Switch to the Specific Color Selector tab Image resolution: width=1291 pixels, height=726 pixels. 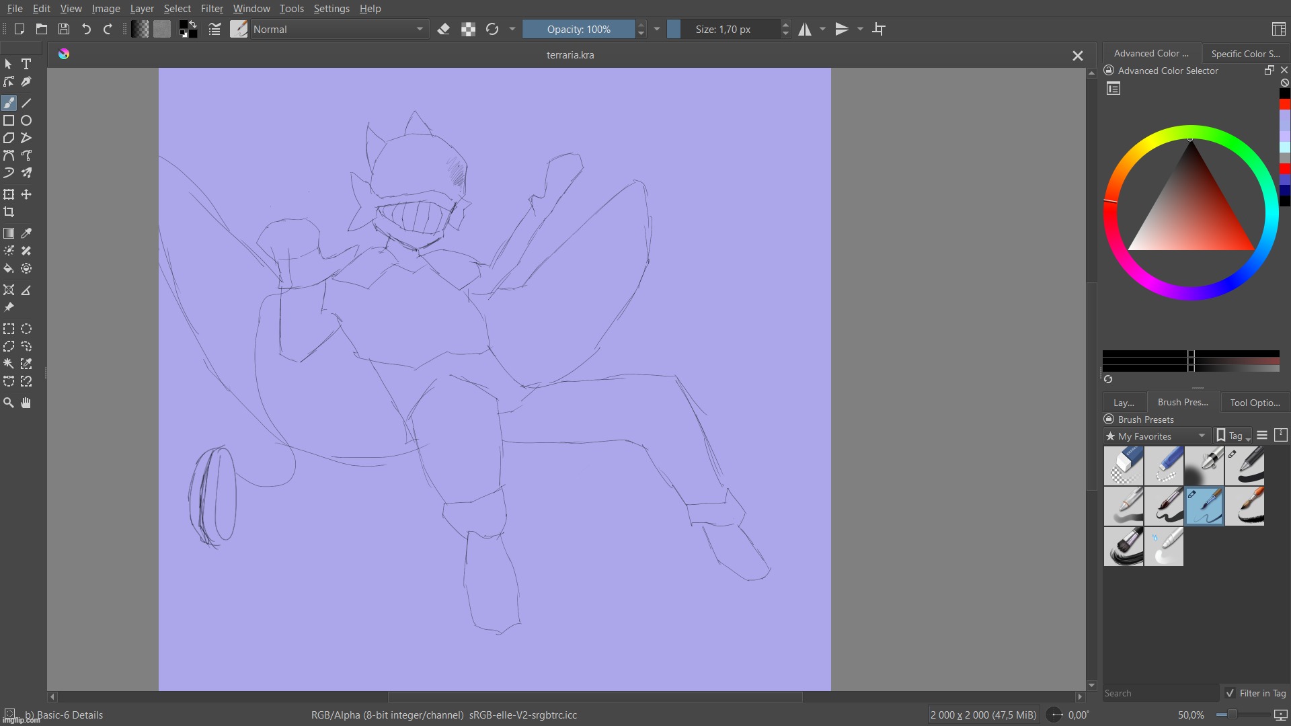click(x=1245, y=54)
